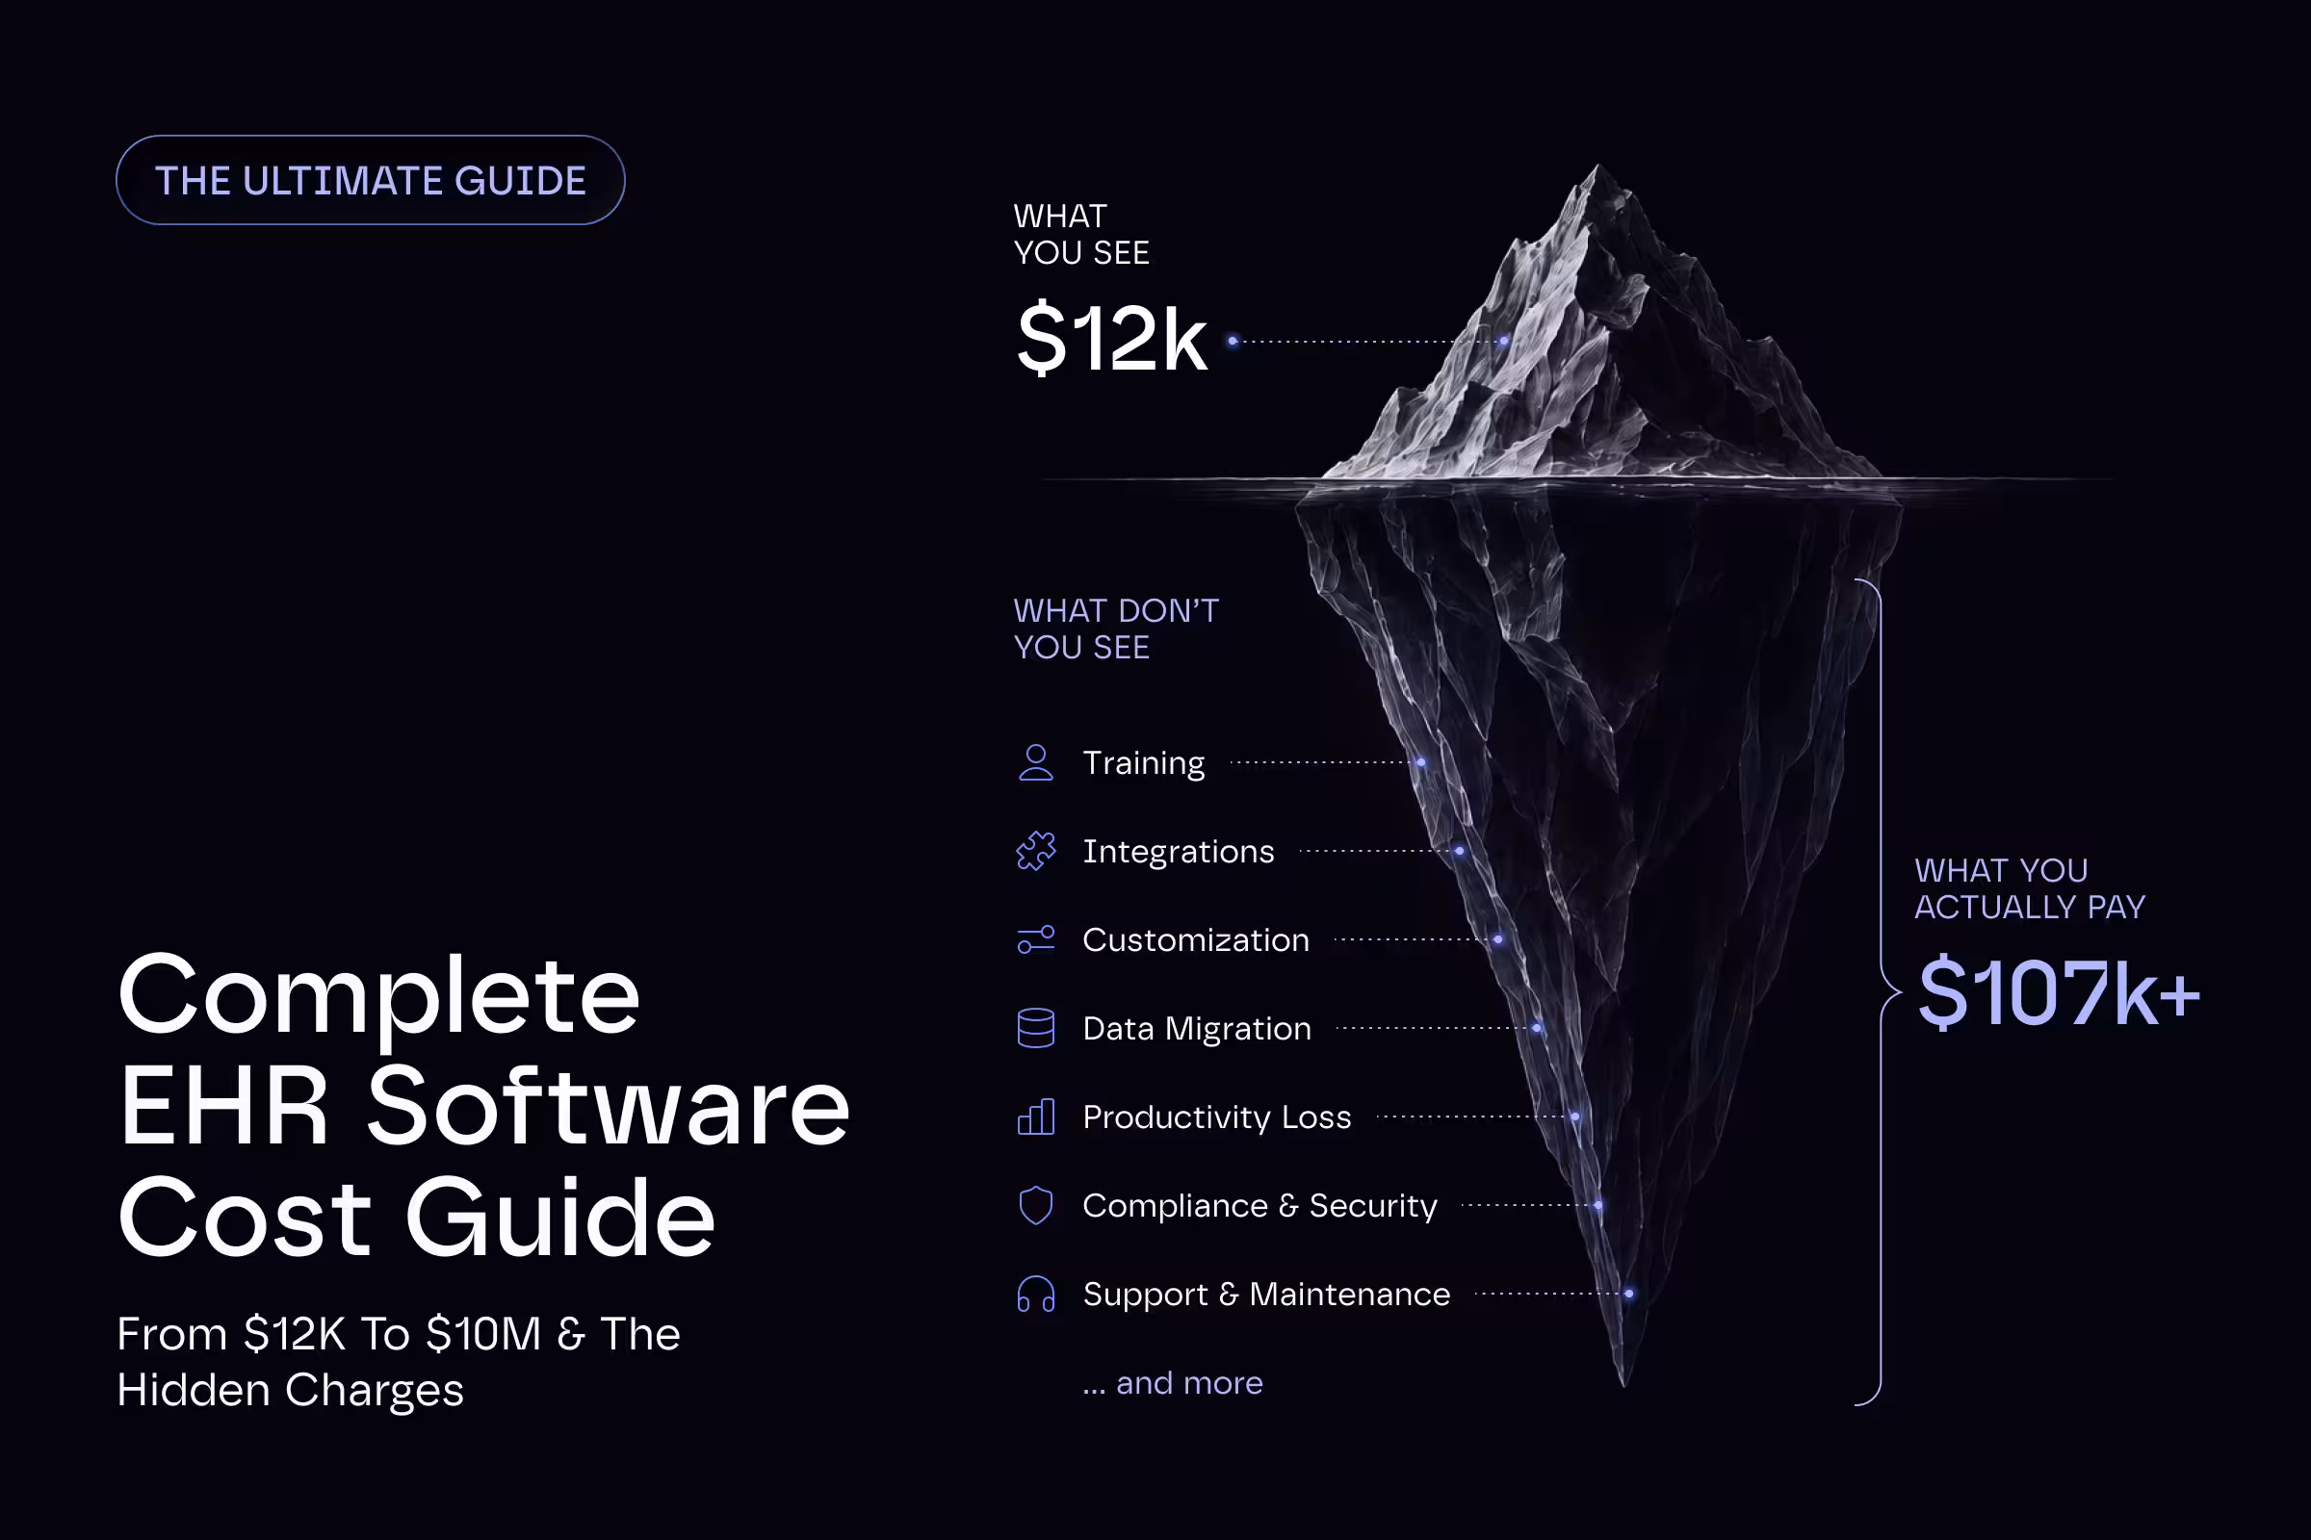The height and width of the screenshot is (1540, 2311).
Task: Click the 'Data Migration' label
Action: [x=1197, y=1028]
